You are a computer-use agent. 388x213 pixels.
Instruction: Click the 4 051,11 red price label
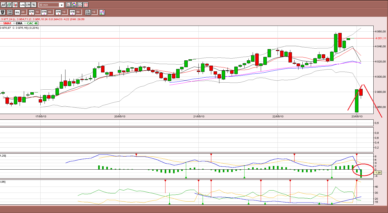(x=381, y=38)
